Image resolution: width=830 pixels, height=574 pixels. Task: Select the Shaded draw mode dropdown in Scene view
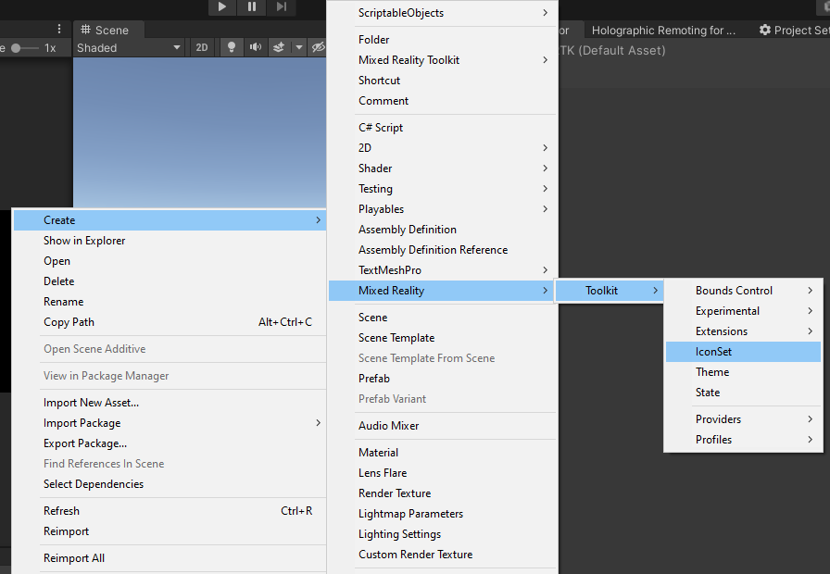click(x=128, y=47)
